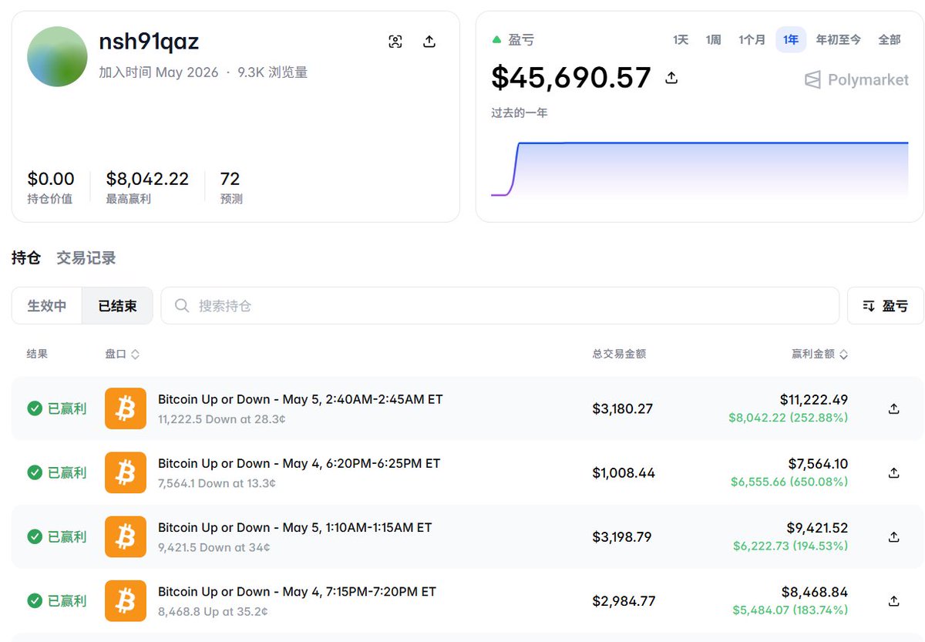Image resolution: width=925 pixels, height=642 pixels.
Task: Select the 1年 time range
Action: pyautogui.click(x=791, y=39)
